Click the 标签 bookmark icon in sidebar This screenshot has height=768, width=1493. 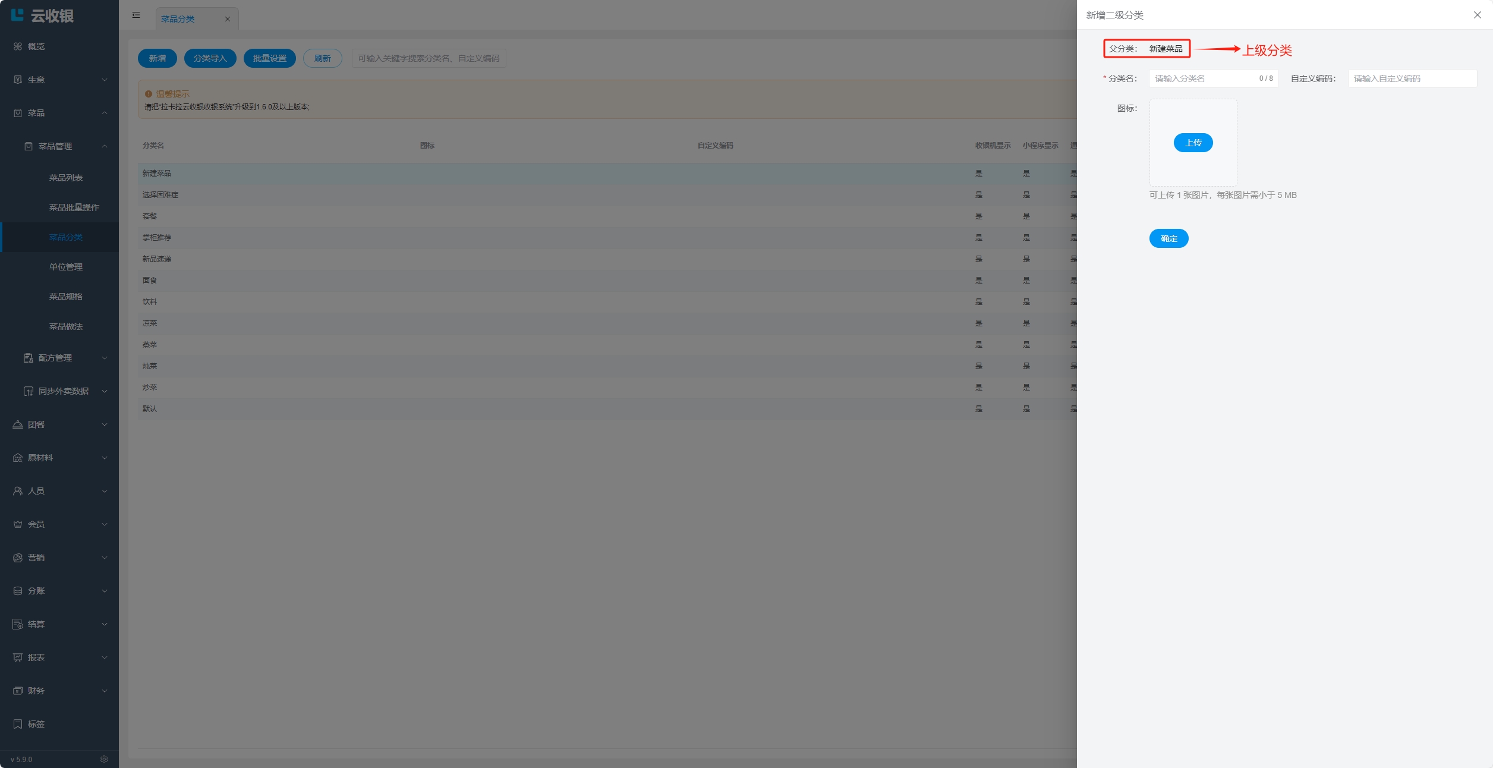pos(18,724)
